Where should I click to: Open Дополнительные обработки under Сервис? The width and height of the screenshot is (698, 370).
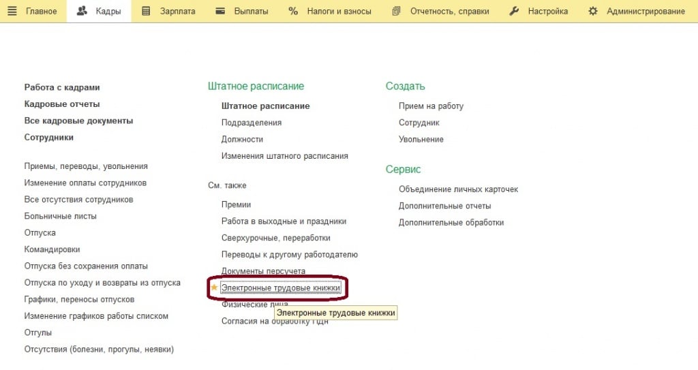451,222
